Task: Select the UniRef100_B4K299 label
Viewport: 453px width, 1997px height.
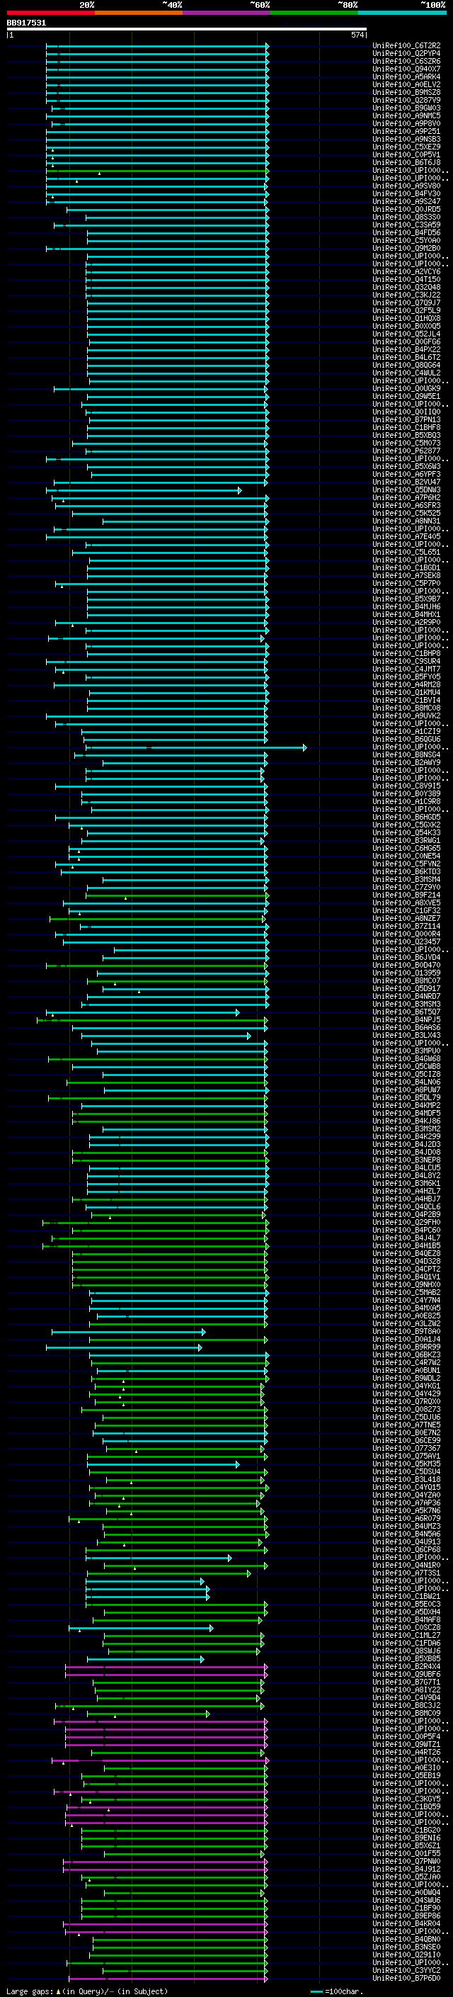Action: [x=406, y=1136]
